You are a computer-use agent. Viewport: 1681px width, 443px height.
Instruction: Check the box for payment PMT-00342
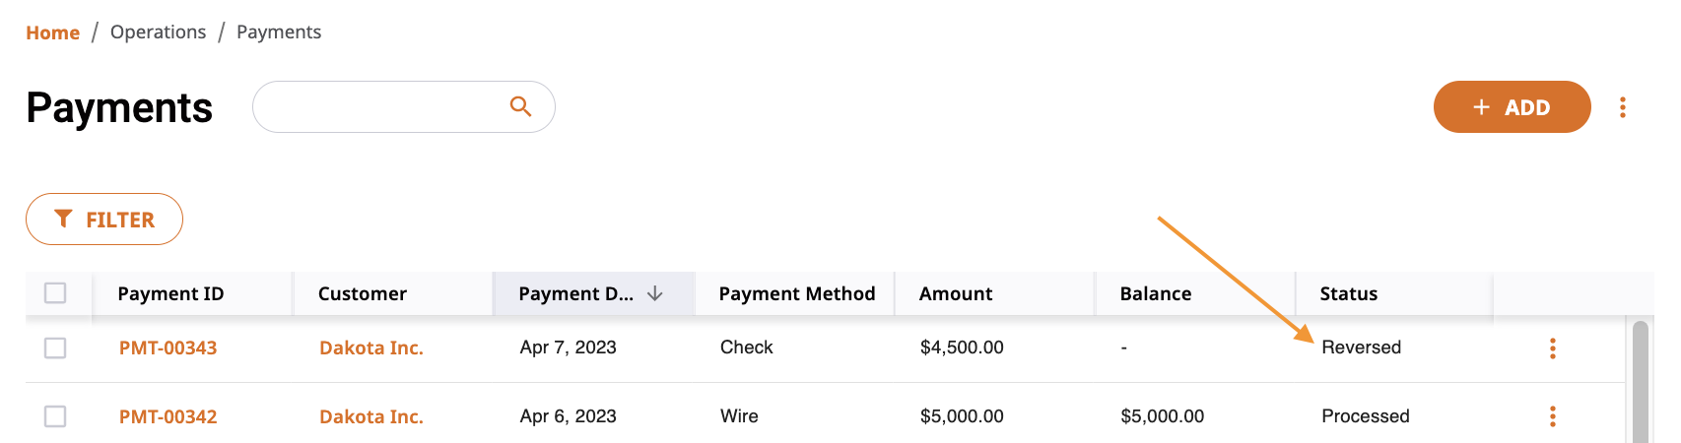point(55,416)
